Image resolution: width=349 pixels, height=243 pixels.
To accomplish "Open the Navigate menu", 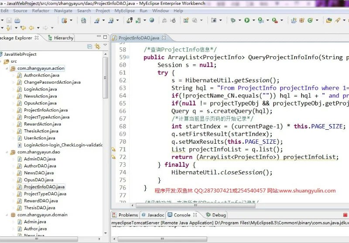I will (x=63, y=10).
